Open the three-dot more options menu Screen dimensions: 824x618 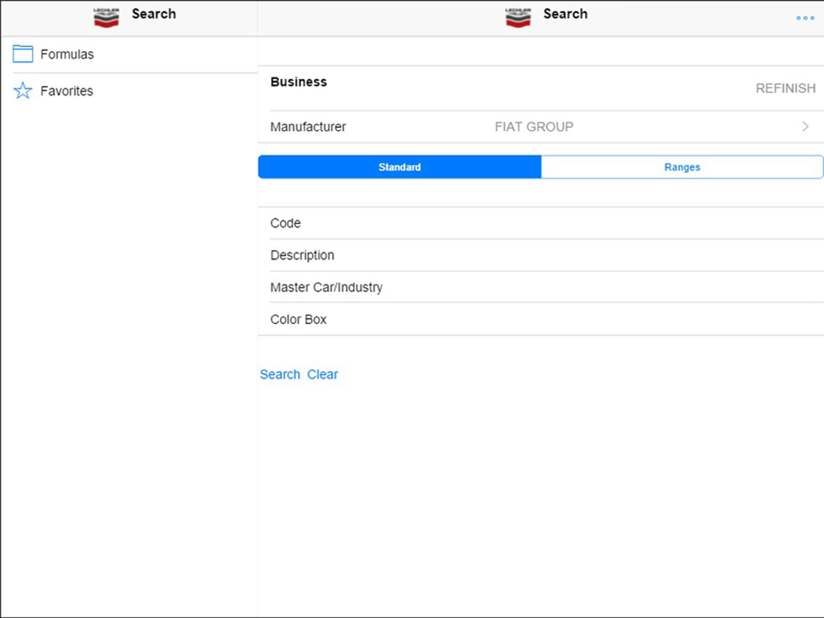coord(804,18)
